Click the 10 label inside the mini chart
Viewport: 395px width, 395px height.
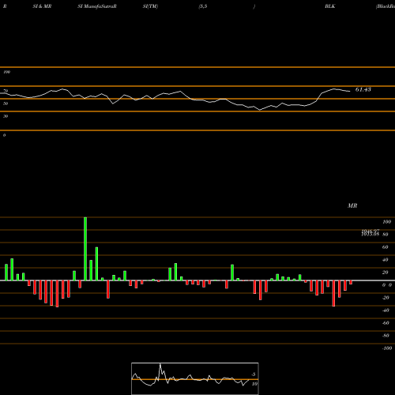point(254,384)
